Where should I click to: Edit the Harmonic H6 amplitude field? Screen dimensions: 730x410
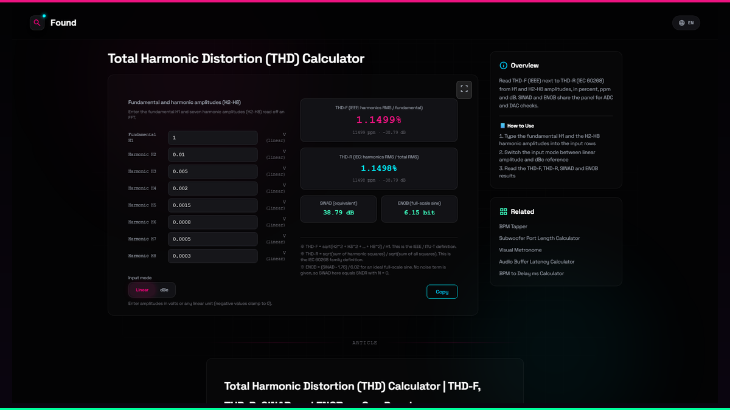[x=213, y=222]
